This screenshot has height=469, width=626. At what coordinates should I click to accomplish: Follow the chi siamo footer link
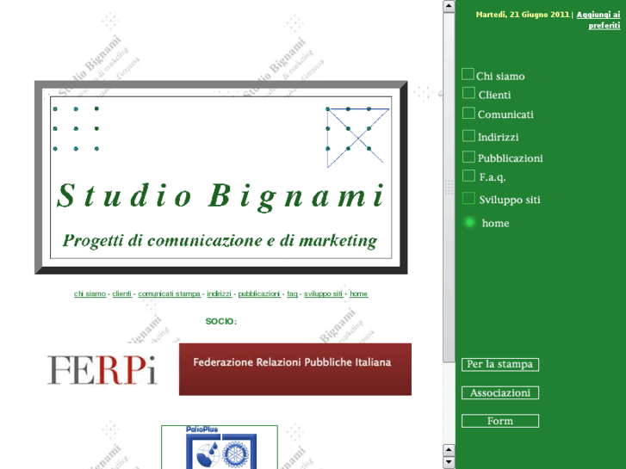click(90, 293)
